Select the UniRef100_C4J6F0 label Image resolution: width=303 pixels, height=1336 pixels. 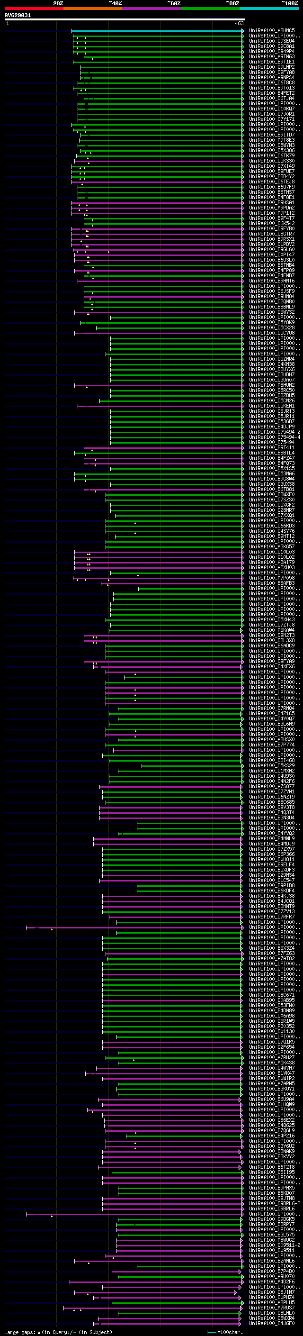[x=272, y=1323]
